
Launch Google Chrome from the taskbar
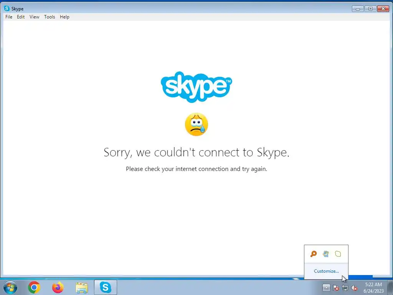click(34, 287)
